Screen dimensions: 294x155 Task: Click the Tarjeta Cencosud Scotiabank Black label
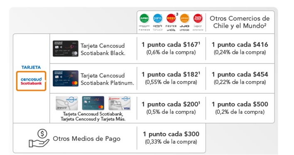(103, 49)
